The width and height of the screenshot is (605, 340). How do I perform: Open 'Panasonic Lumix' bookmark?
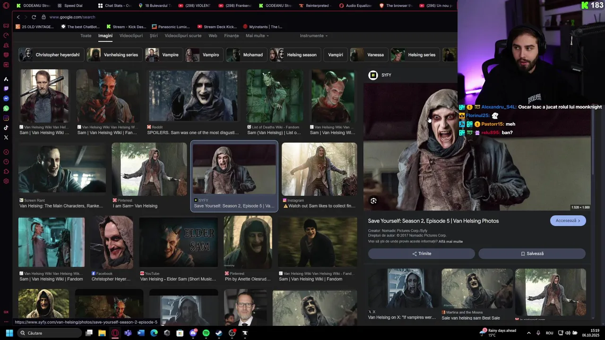pos(171,27)
